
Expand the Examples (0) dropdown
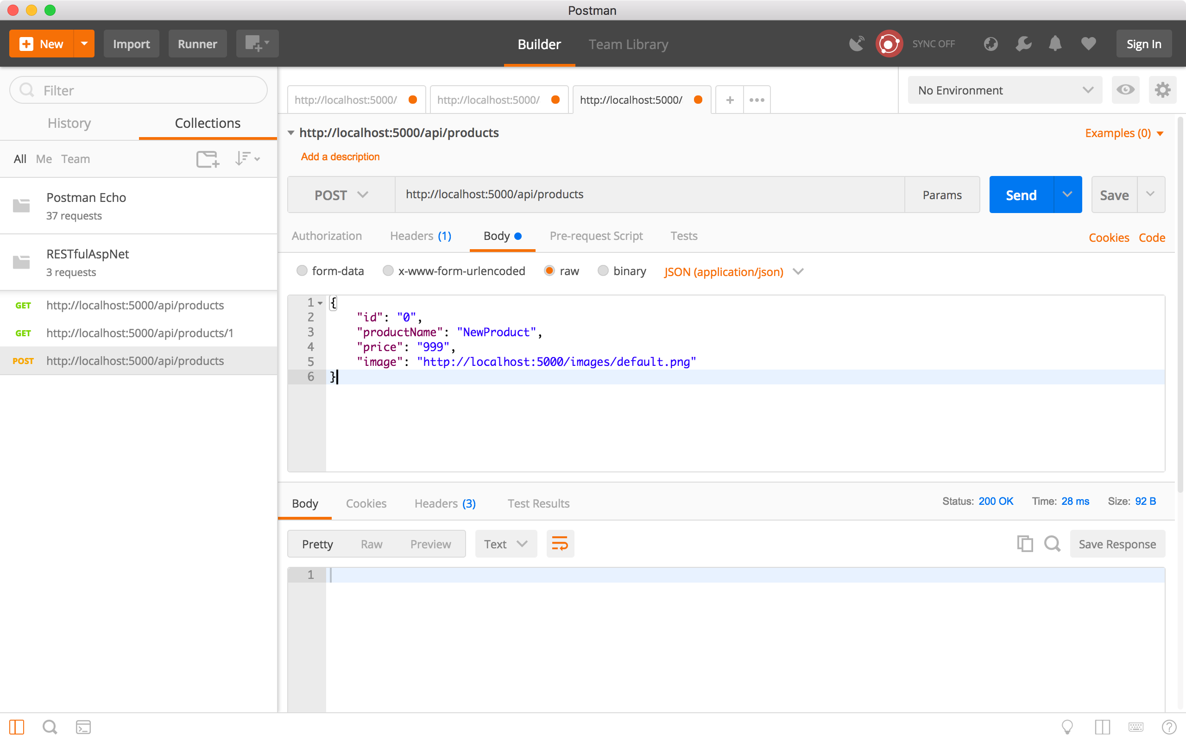(x=1124, y=133)
